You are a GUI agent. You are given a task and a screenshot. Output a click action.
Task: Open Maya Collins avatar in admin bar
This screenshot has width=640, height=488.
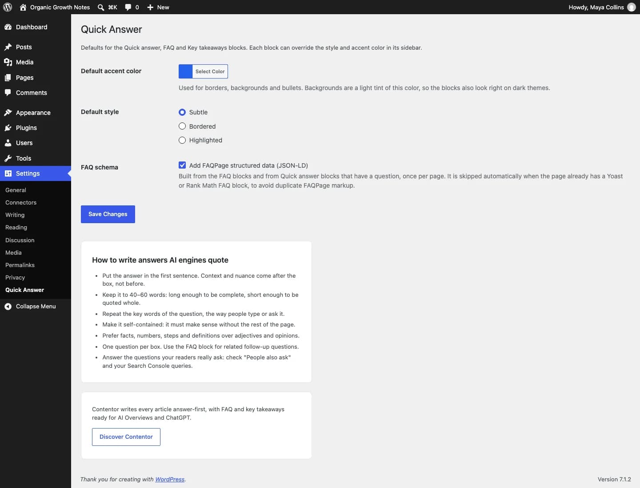(x=631, y=7)
